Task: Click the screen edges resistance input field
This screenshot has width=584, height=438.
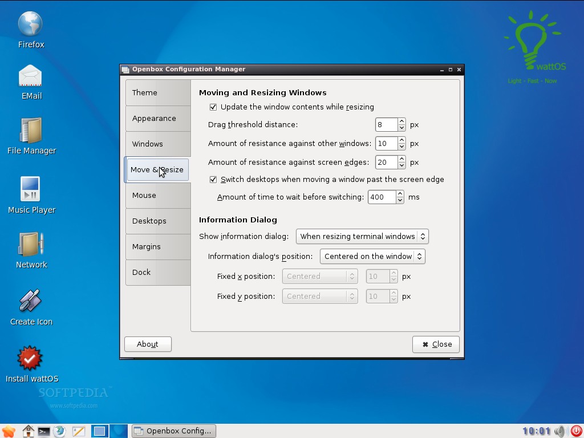Action: click(x=386, y=163)
